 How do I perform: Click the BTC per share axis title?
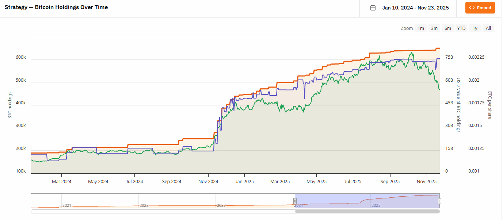click(x=490, y=105)
